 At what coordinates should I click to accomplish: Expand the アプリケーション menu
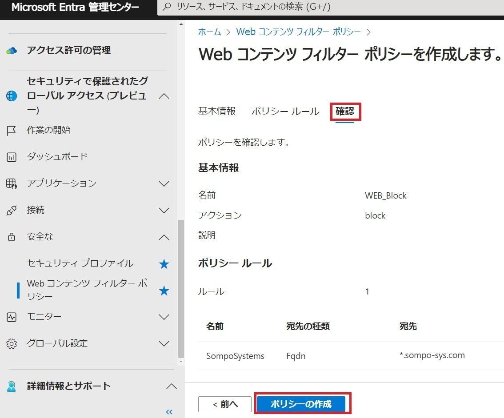point(164,184)
